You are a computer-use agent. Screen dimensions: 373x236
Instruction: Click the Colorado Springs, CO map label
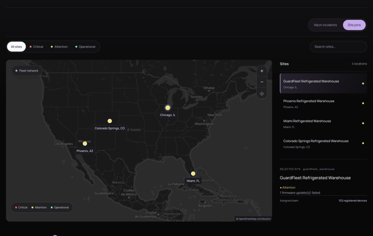[110, 128]
